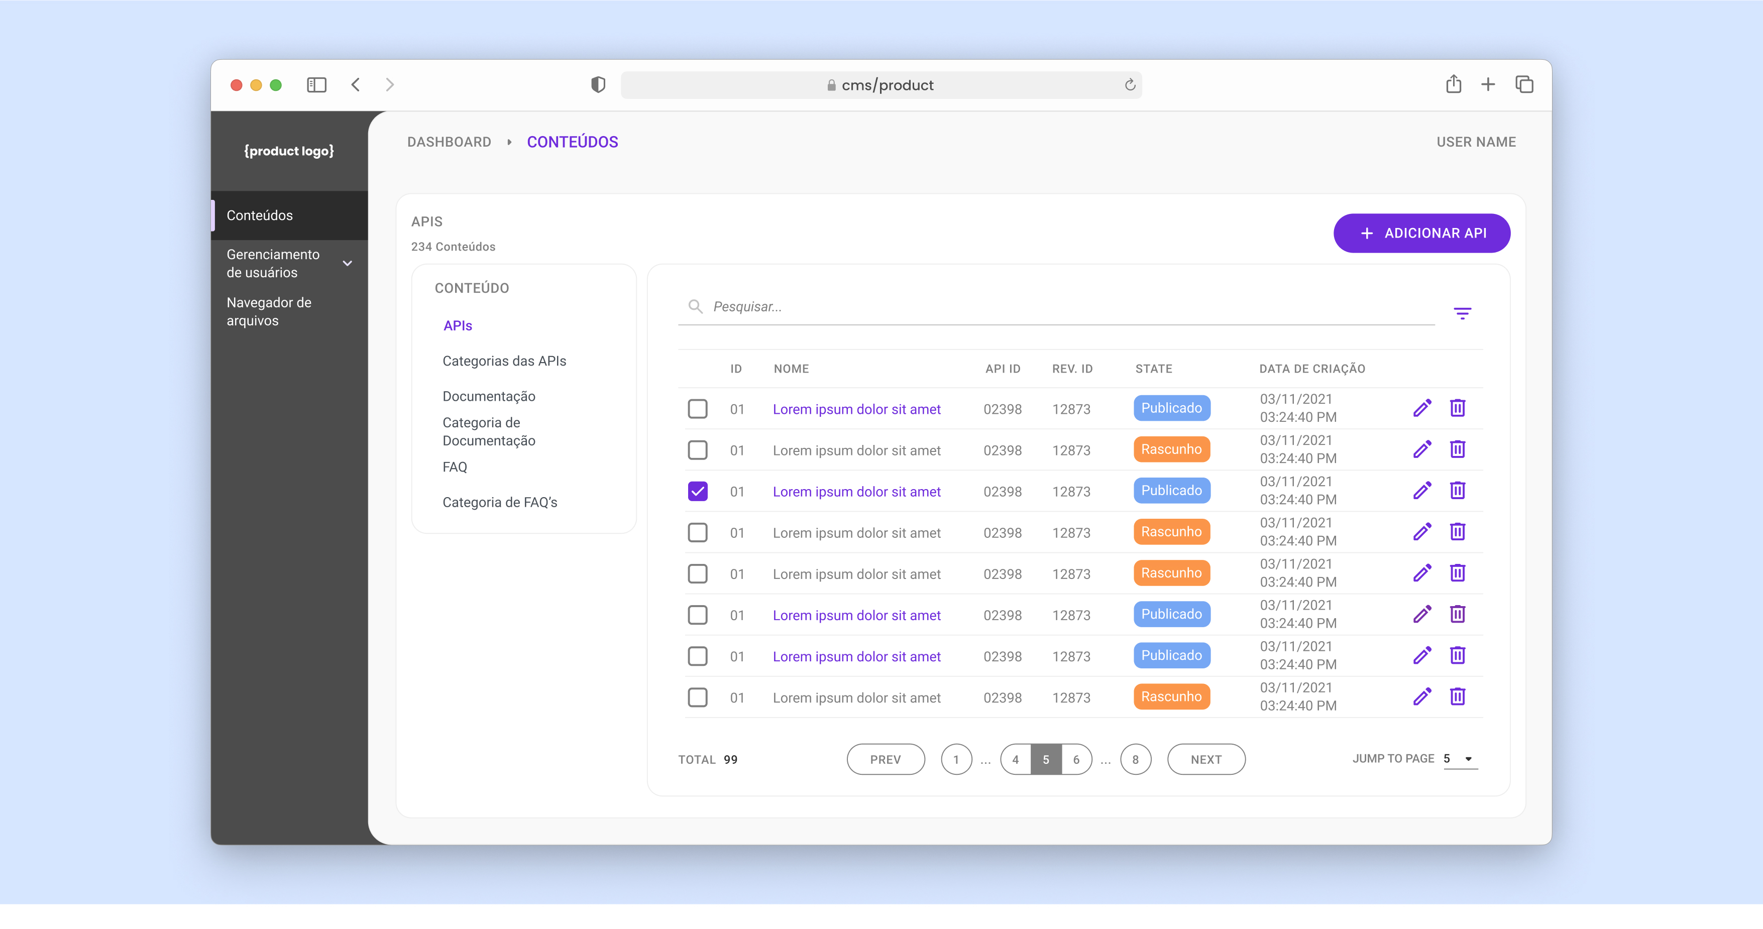Click pencil icon on the sixth table row
Viewport: 1763px width, 929px height.
(x=1422, y=614)
